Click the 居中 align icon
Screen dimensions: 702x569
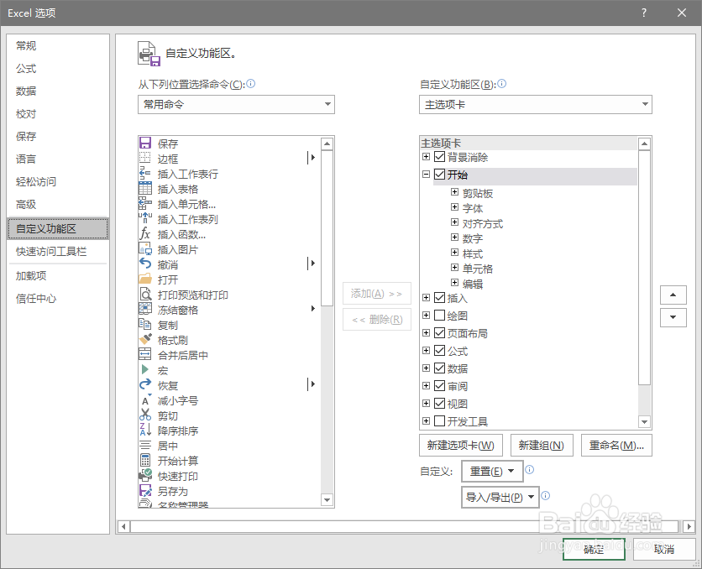(145, 445)
